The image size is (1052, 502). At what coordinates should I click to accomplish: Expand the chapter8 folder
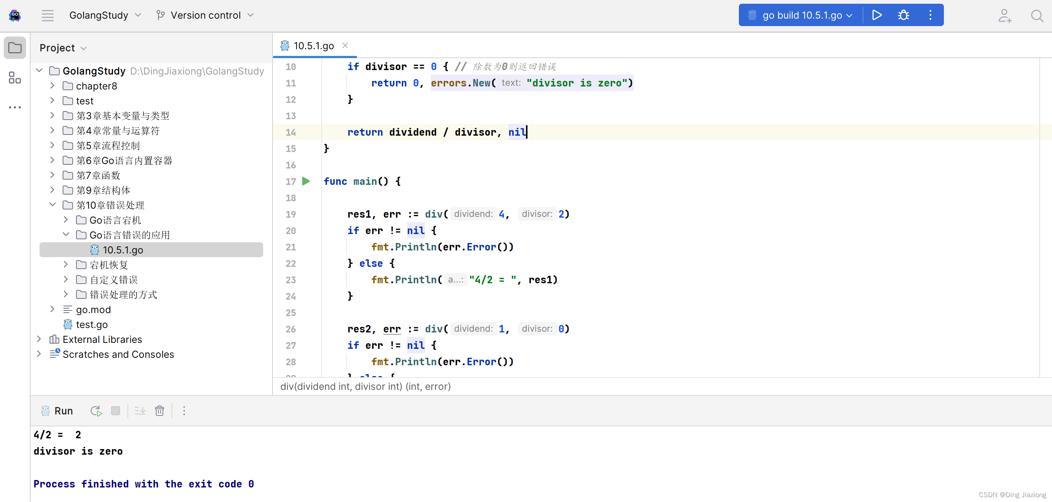tap(52, 86)
